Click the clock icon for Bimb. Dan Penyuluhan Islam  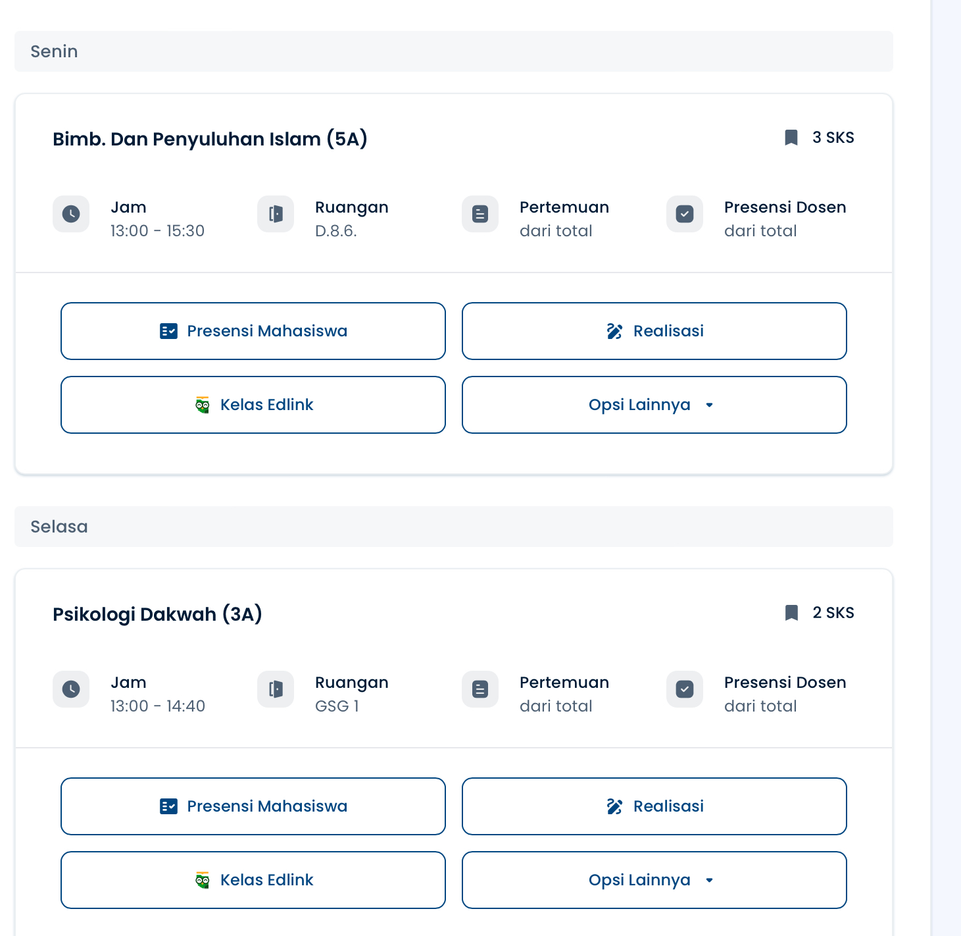click(x=71, y=214)
